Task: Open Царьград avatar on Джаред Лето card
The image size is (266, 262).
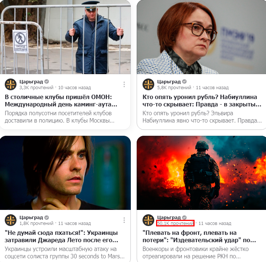Action: click(11, 220)
